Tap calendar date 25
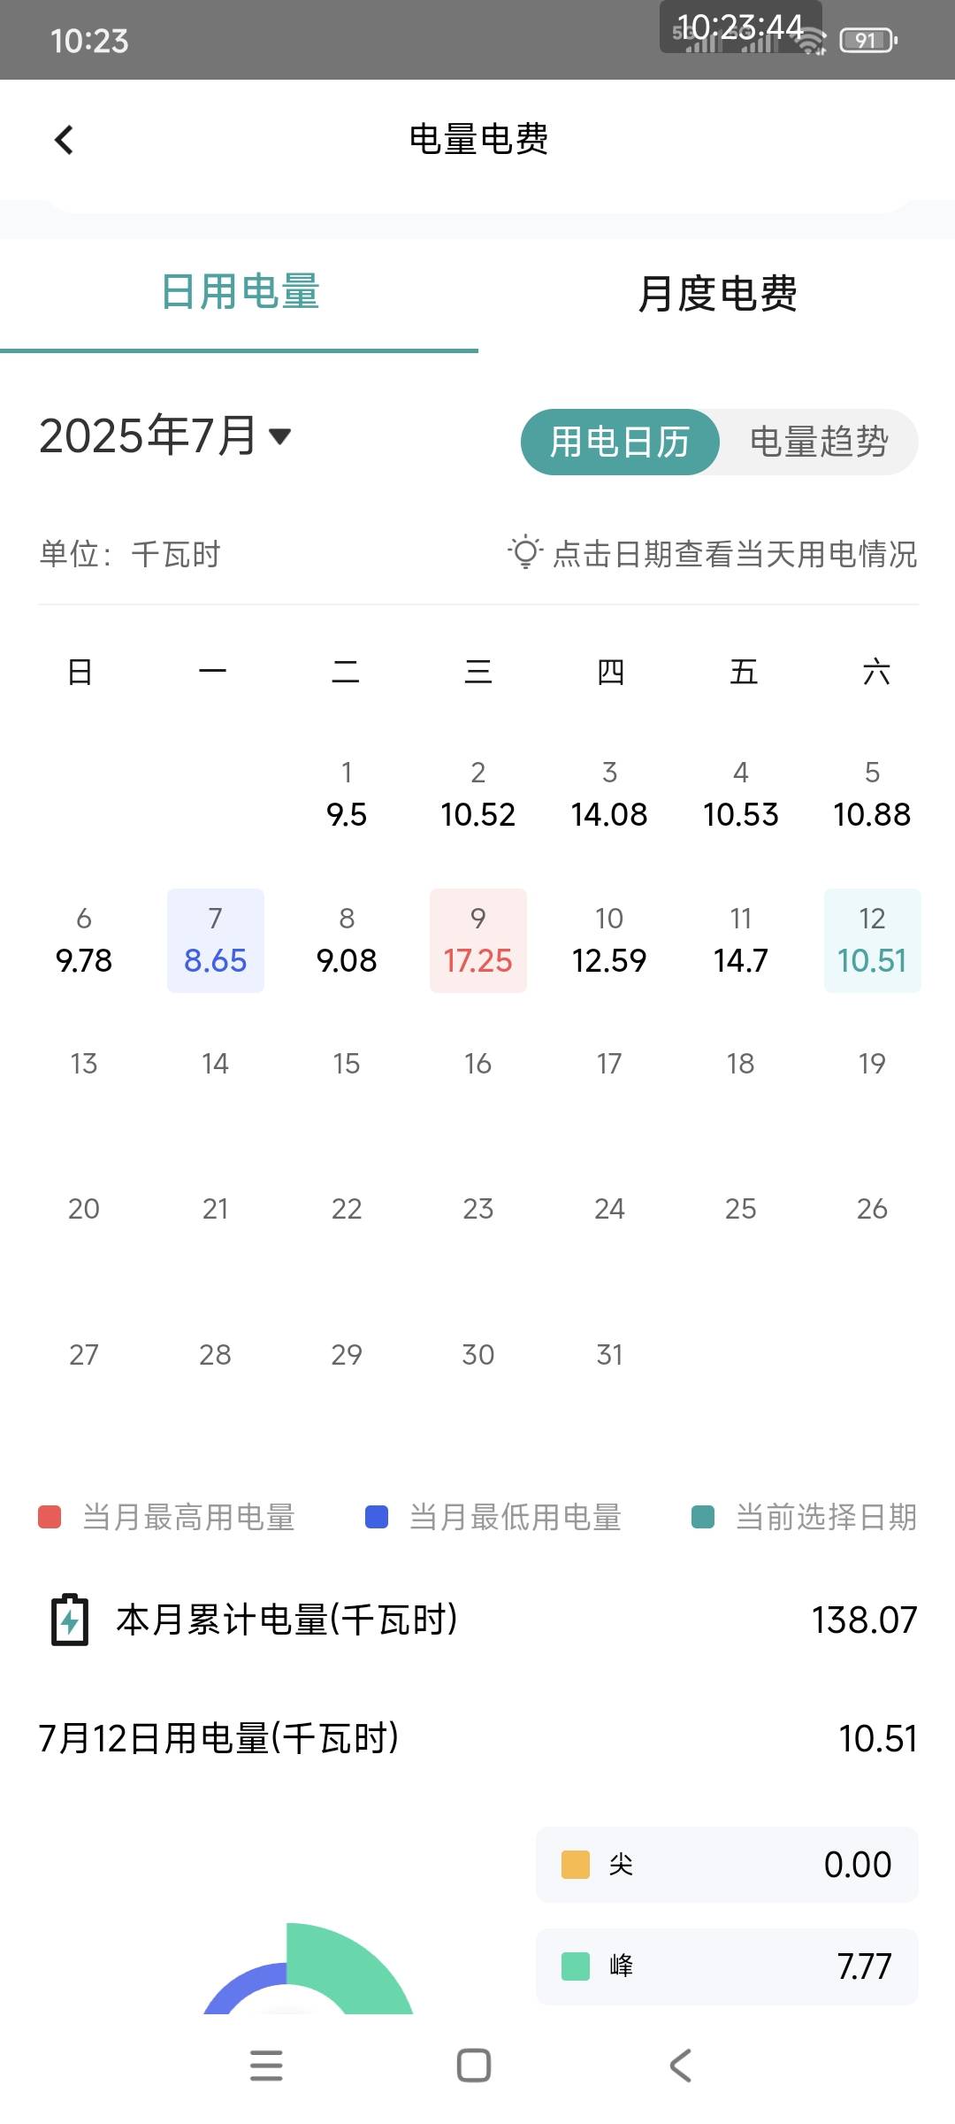 [741, 1209]
